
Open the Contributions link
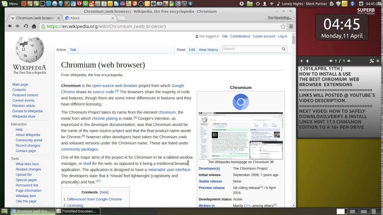coord(240,36)
